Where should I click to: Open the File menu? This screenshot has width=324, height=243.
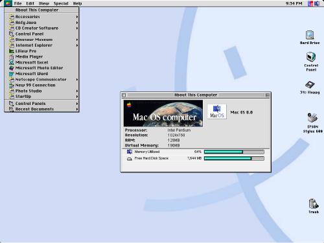(17, 3)
